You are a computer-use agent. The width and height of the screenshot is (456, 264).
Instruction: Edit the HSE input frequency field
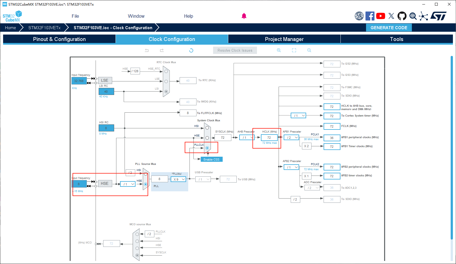[x=79, y=184]
